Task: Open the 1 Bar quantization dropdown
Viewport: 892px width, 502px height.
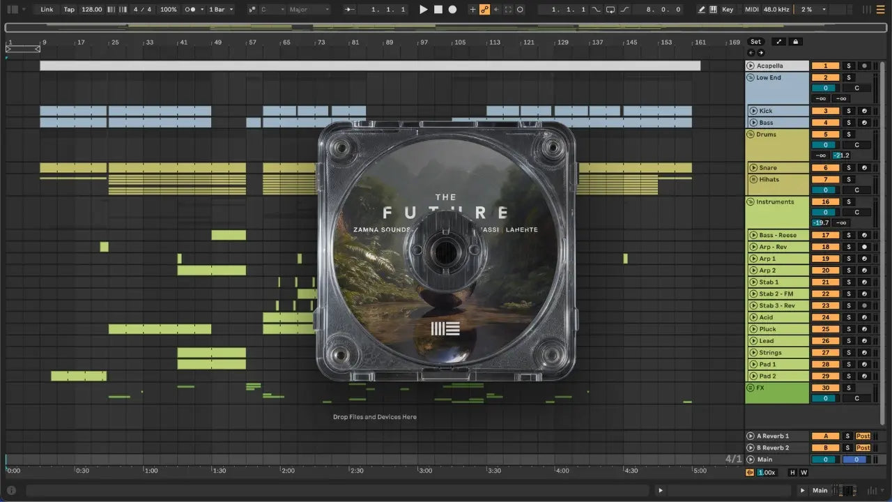Action: [x=221, y=10]
